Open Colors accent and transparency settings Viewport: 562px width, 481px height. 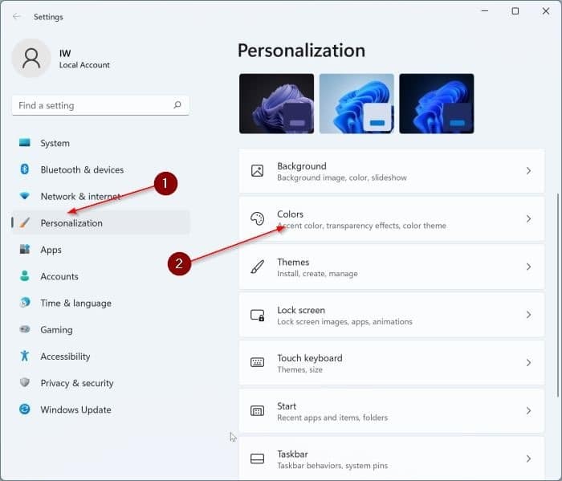392,219
